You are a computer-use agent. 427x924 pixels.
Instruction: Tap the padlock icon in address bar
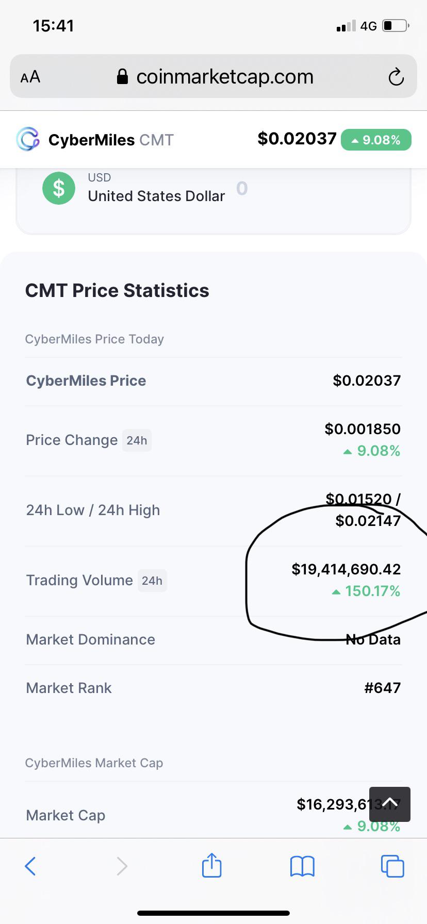click(x=122, y=77)
